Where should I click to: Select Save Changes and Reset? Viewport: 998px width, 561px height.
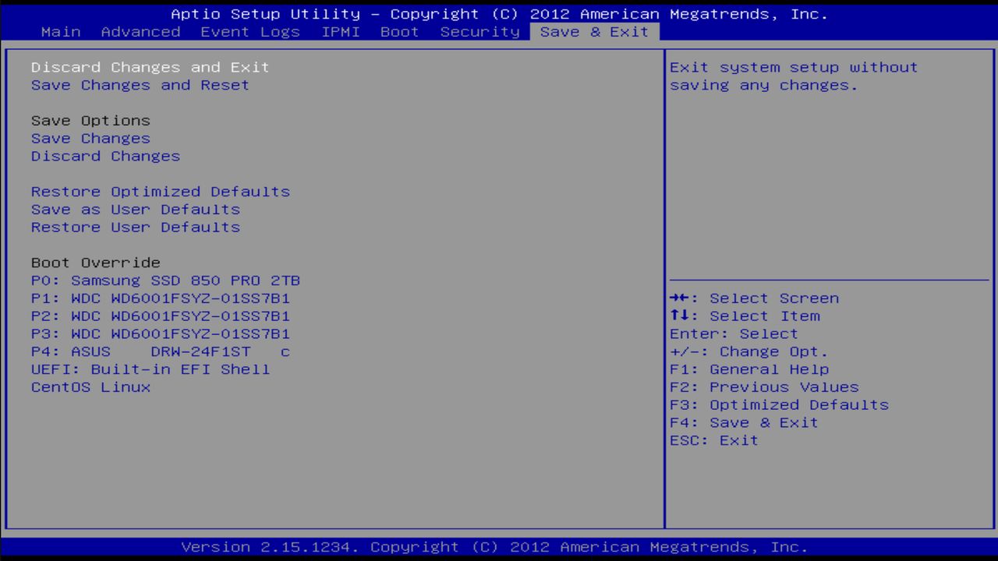pos(140,86)
